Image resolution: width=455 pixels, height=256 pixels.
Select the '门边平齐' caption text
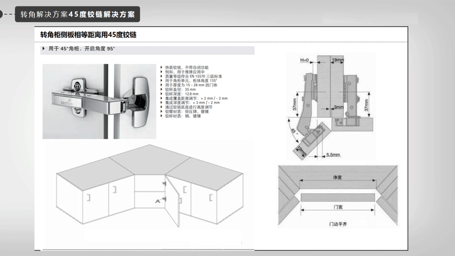338,224
